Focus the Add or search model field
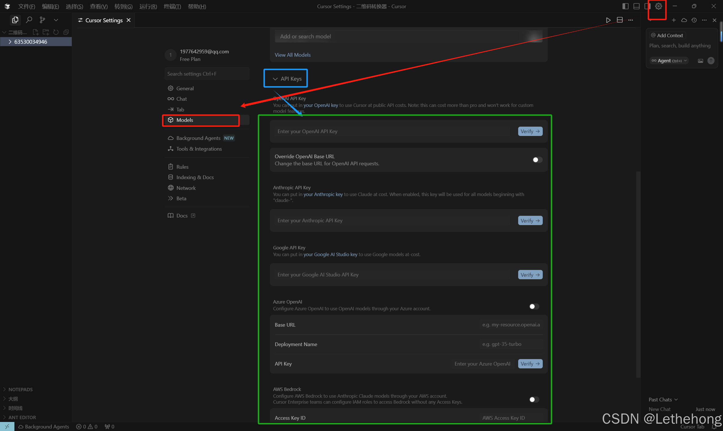 [x=409, y=36]
